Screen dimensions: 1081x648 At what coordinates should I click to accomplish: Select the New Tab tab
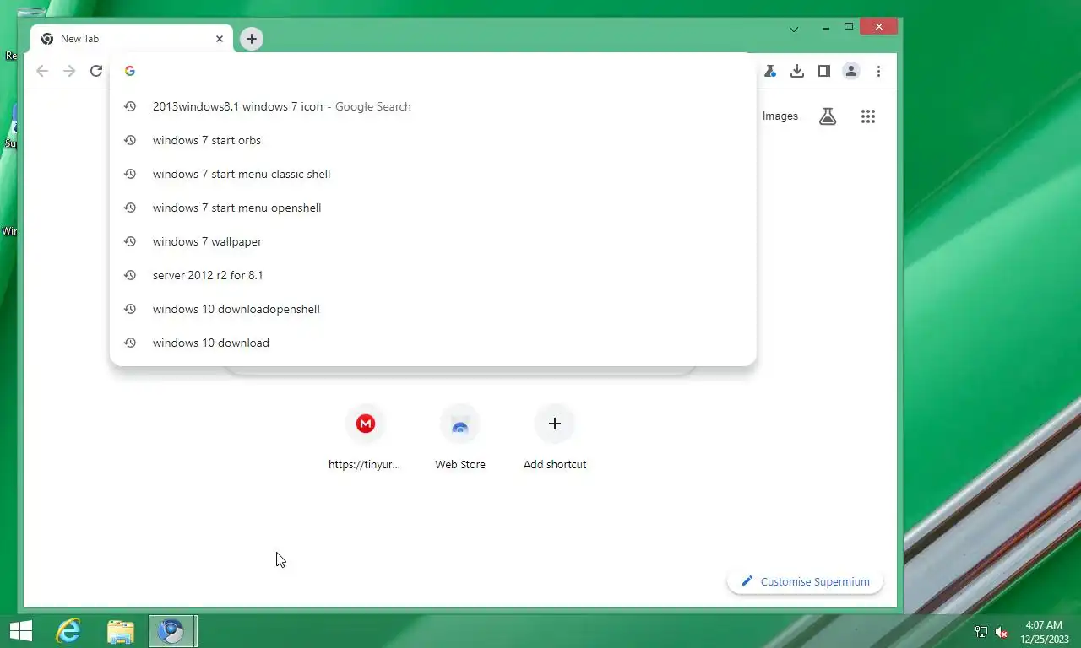point(132,39)
